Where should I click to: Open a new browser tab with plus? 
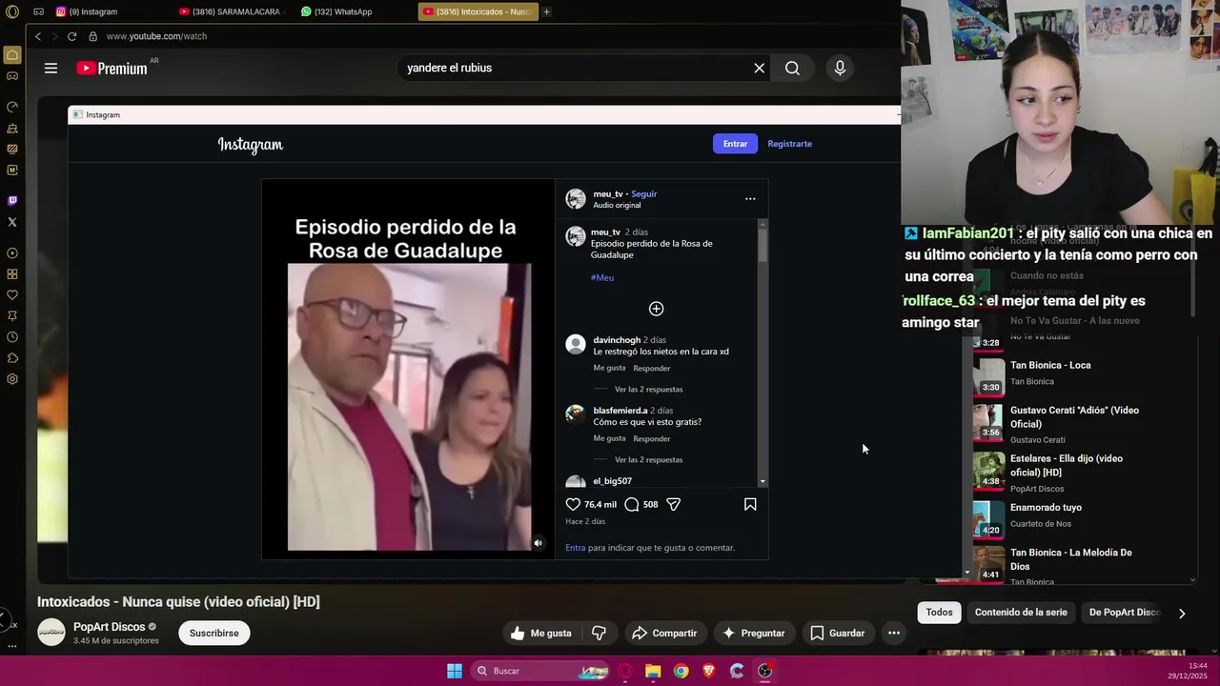[546, 11]
